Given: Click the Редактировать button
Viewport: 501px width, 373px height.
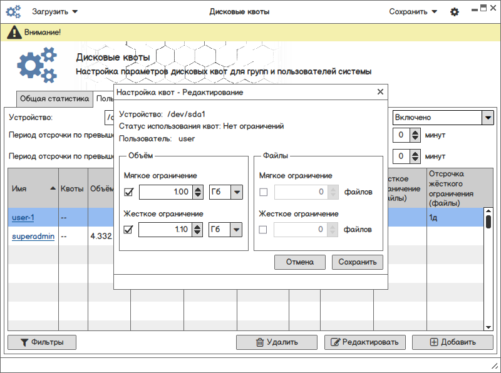Looking at the screenshot, I should click(x=365, y=342).
